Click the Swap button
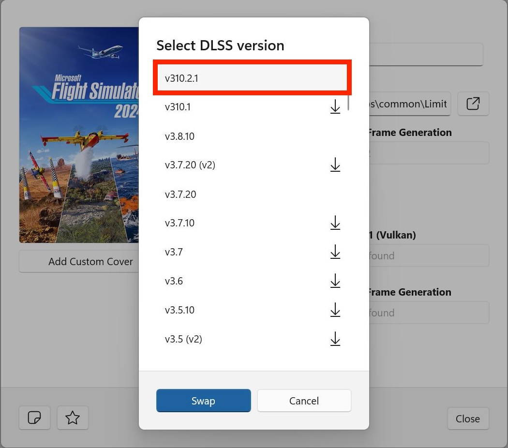508x448 pixels. [x=203, y=401]
